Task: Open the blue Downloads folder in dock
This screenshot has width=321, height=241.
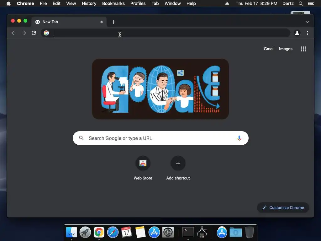Action: coord(236,233)
